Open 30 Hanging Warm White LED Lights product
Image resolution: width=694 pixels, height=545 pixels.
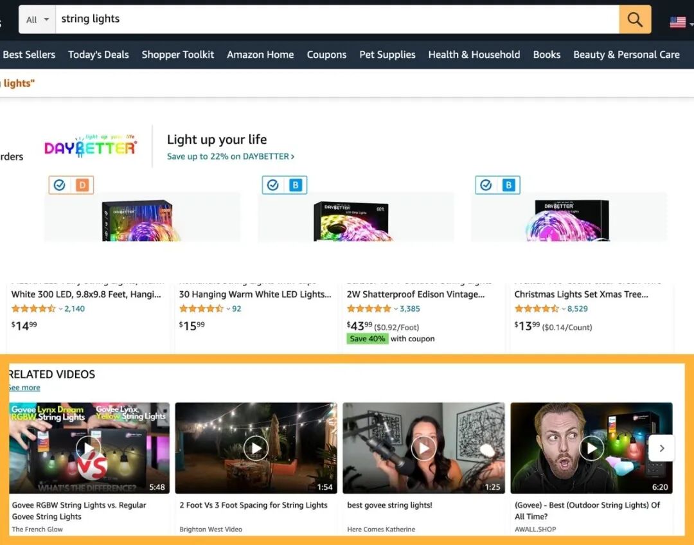click(255, 294)
